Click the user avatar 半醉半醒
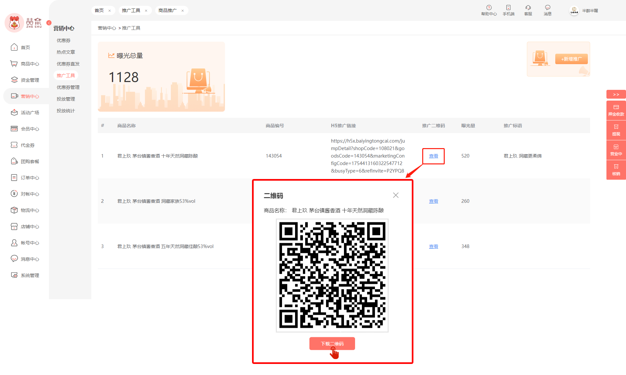Screen dimensions: 626x375 tap(574, 10)
